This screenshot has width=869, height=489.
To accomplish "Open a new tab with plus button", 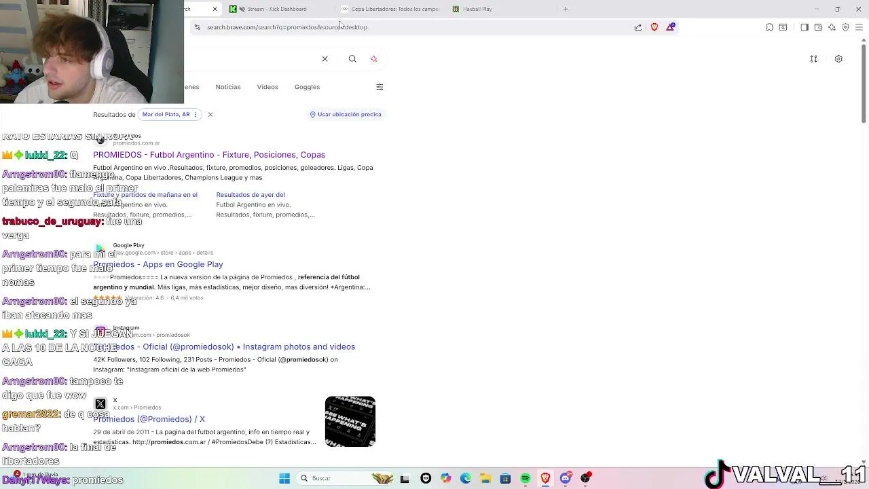I will click(566, 9).
